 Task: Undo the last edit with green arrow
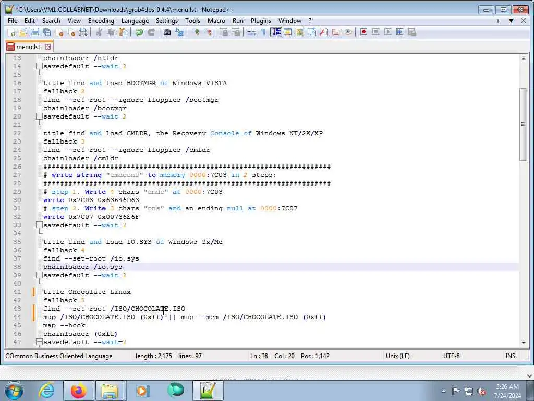click(x=139, y=32)
